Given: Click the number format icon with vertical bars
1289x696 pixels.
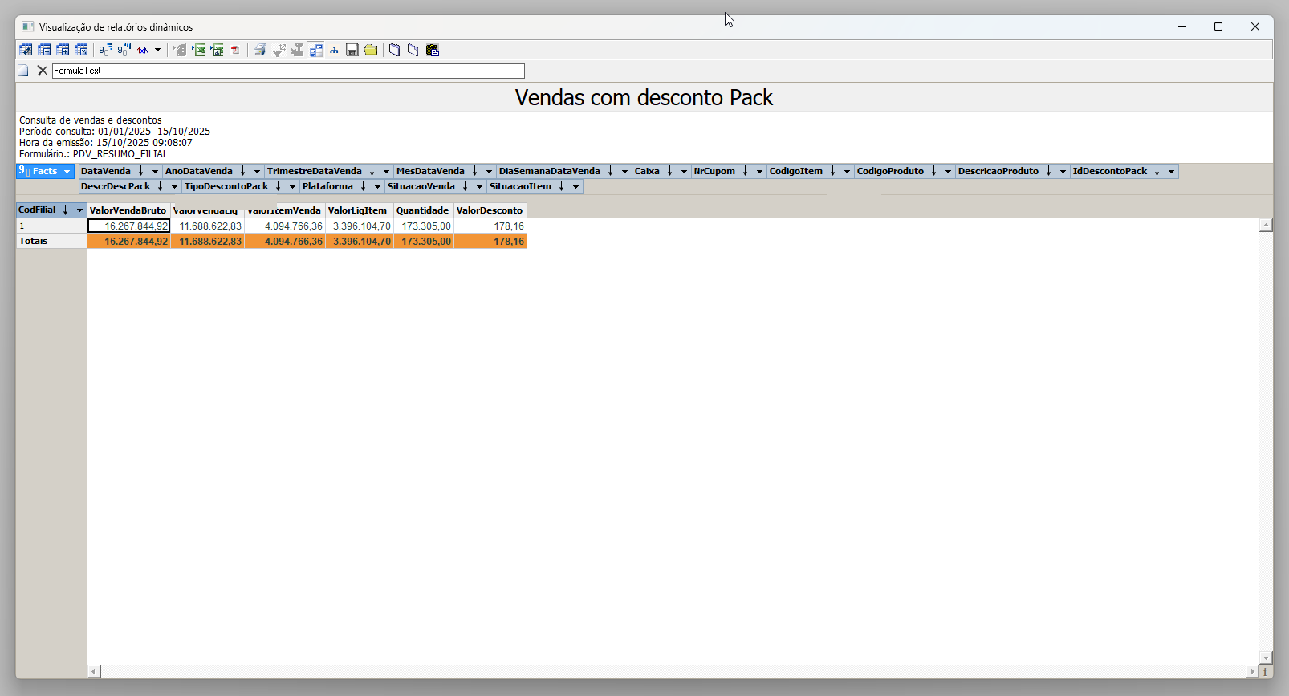Looking at the screenshot, I should pos(124,50).
